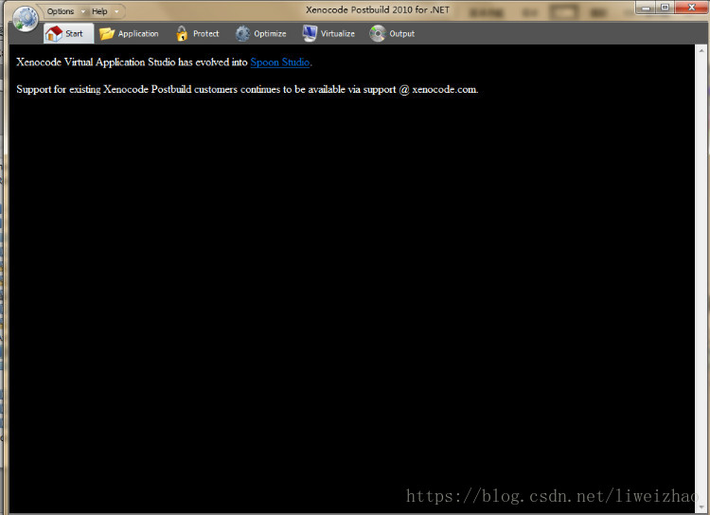Click the 'Xenocode Postbuild 2010 for .NET' title
The image size is (710, 515).
(378, 10)
